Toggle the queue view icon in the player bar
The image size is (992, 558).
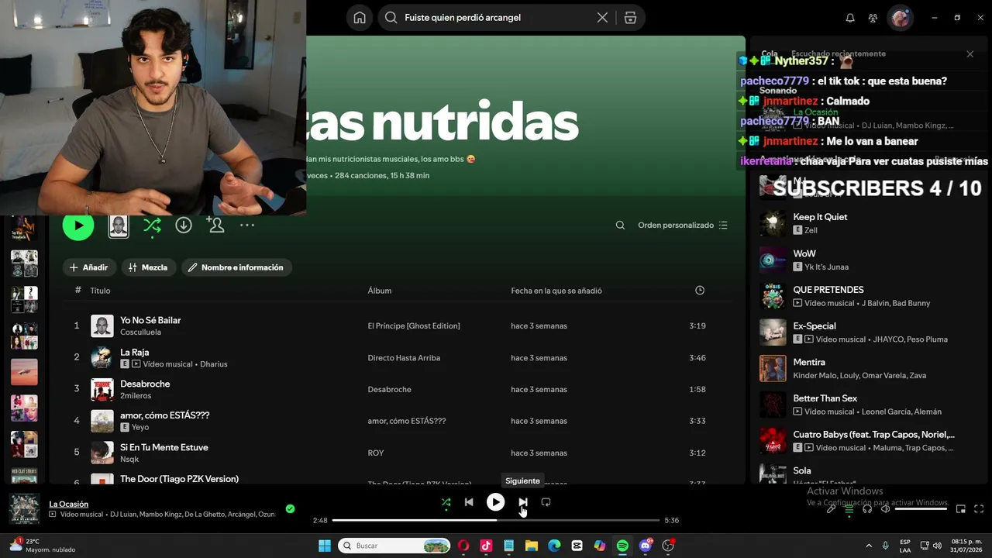point(849,509)
